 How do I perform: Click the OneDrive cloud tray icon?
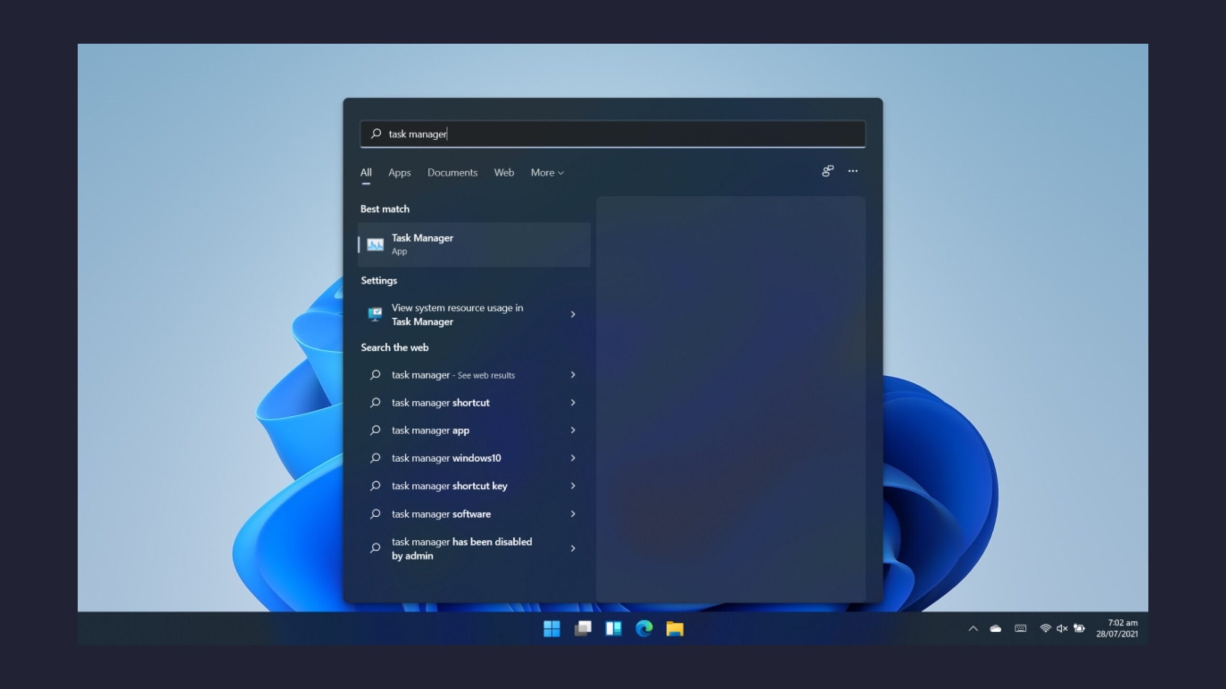pos(996,629)
